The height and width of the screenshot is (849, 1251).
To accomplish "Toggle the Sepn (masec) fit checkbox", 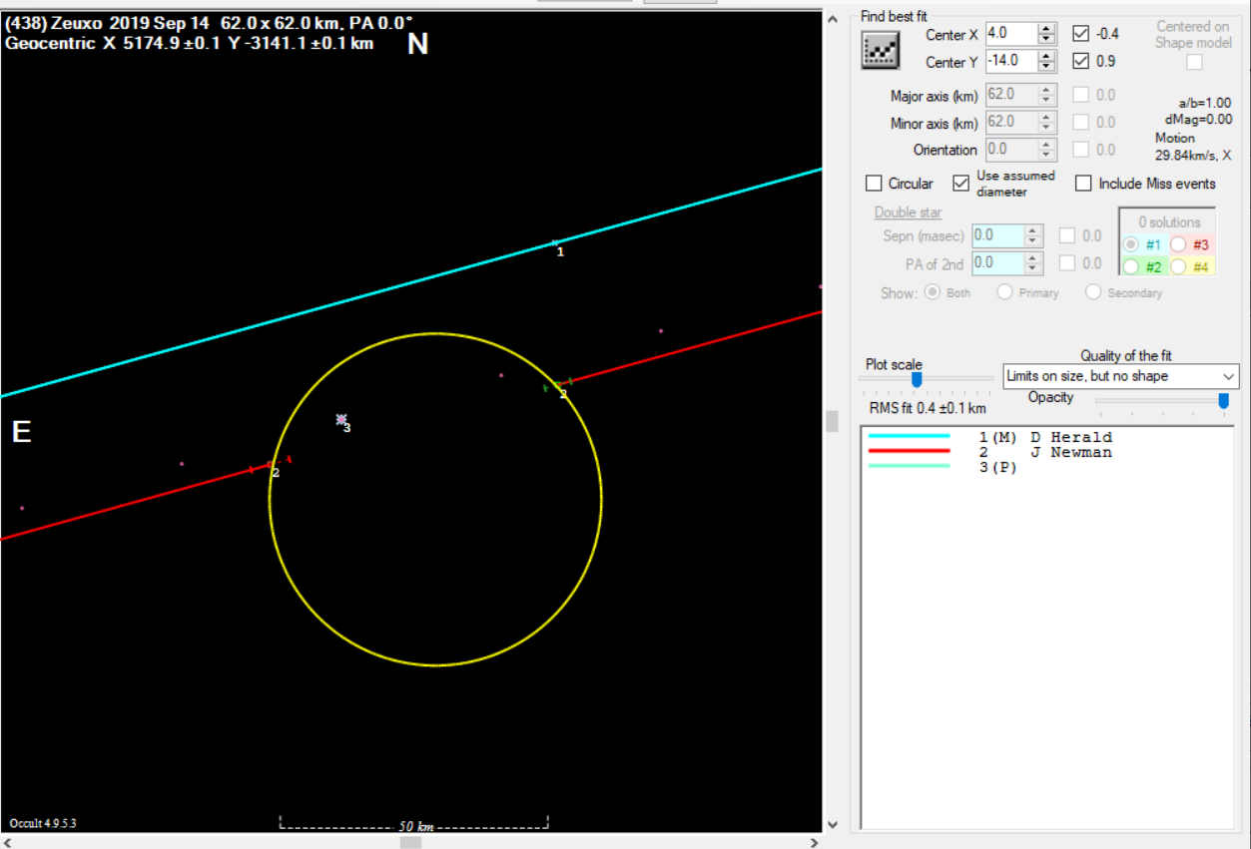I will [x=1067, y=235].
